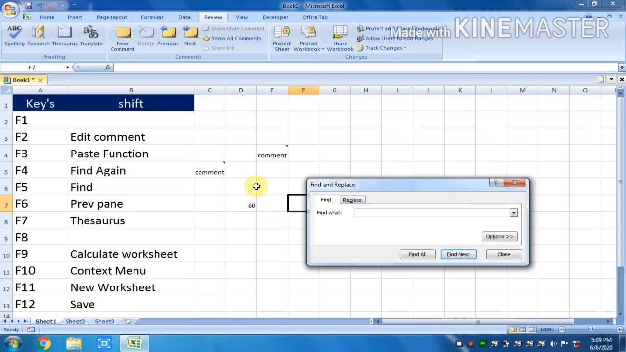
Task: Select the Sheet3 tab
Action: pyautogui.click(x=104, y=321)
